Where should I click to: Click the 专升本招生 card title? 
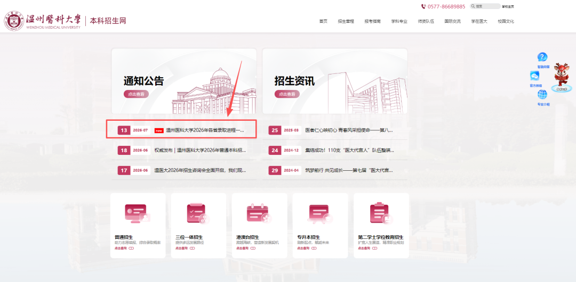(x=309, y=237)
